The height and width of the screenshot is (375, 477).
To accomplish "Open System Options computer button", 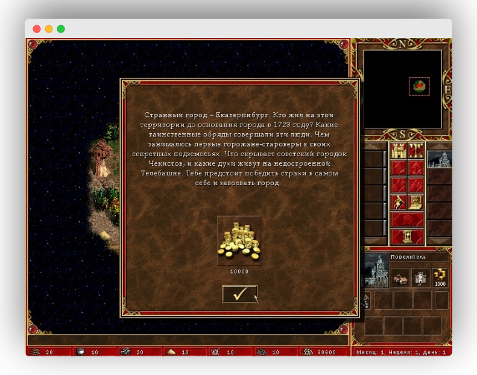I will click(415, 203).
